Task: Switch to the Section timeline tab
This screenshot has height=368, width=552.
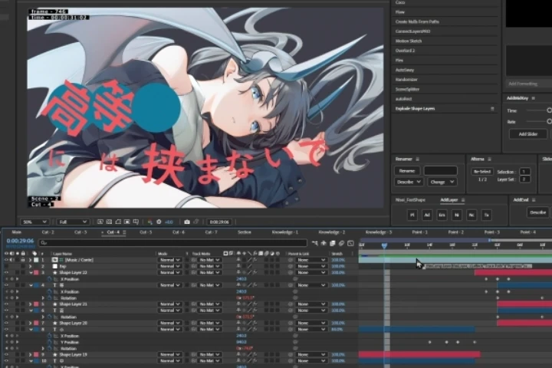Action: point(245,232)
